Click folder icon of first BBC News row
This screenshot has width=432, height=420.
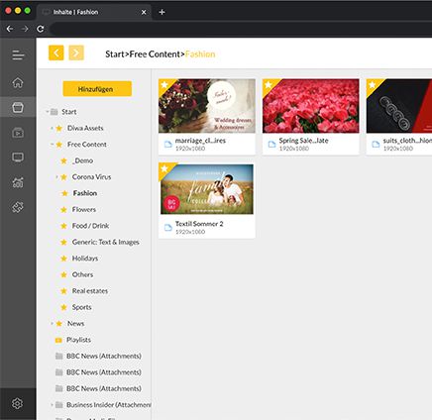tap(59, 356)
